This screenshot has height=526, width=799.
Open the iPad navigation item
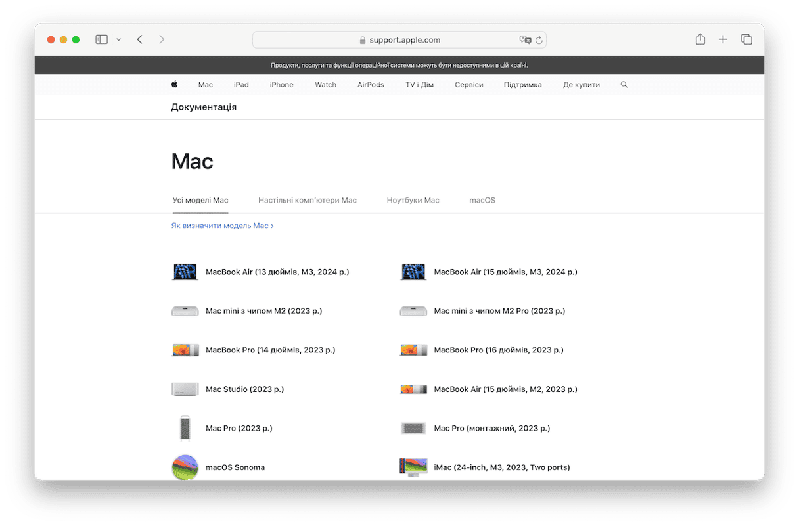241,85
